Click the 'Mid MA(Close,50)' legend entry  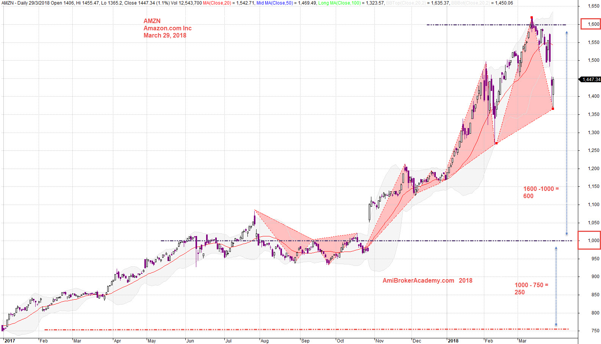275,3
